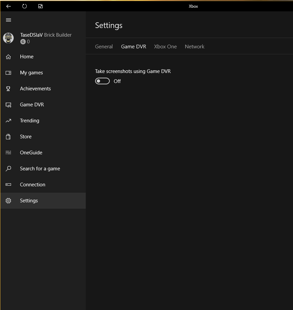293x310 pixels.
Task: Select the Game DVR sidebar icon
Action: 9,105
